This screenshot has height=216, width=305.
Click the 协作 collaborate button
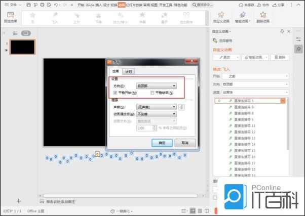[x=263, y=5]
